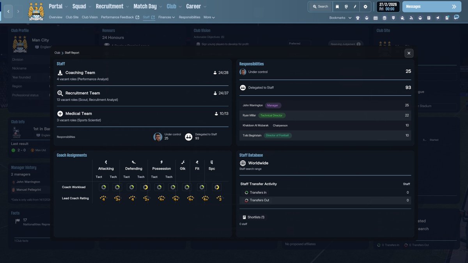Select the Khaldoon Al Mubarak Chairperson row
The width and height of the screenshot is (468, 263).
click(x=325, y=125)
